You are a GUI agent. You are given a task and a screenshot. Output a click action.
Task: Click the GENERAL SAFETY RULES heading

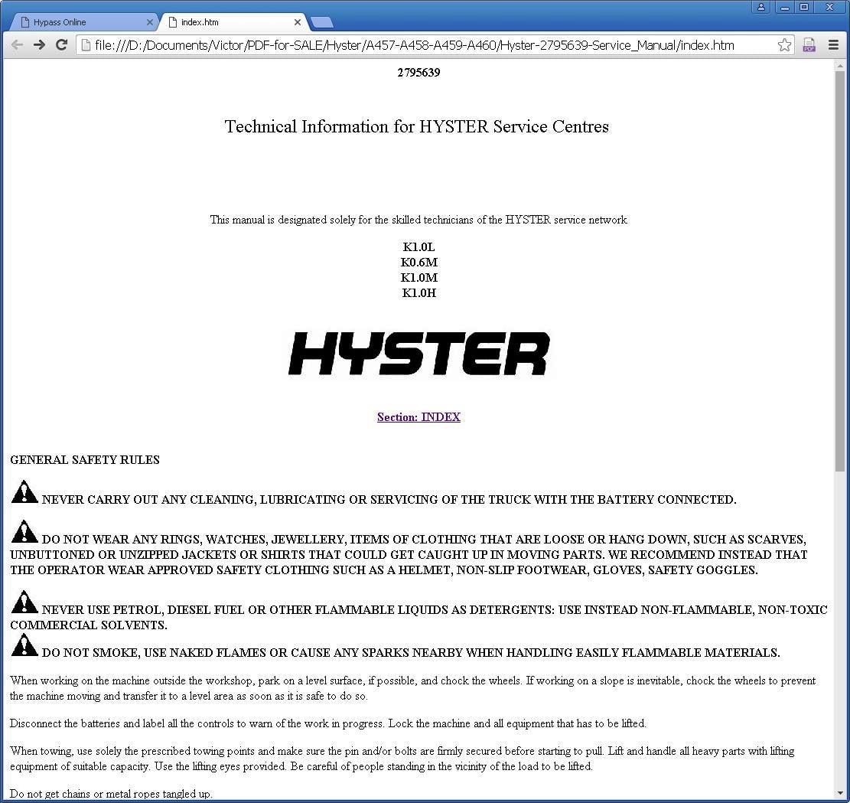[x=85, y=459]
